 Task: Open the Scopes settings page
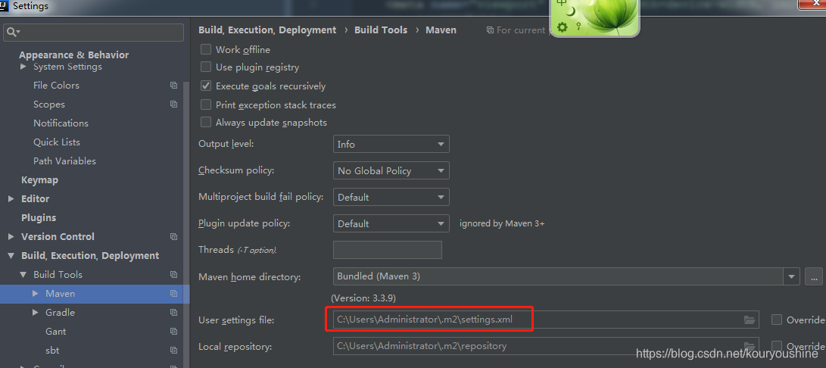(x=49, y=104)
